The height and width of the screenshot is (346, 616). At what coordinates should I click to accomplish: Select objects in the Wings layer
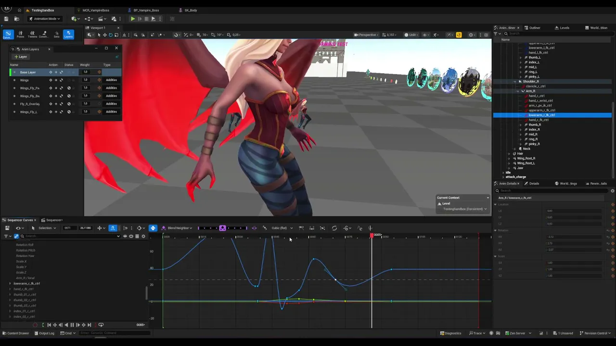56,80
